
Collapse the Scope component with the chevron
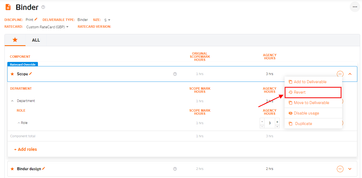350,74
